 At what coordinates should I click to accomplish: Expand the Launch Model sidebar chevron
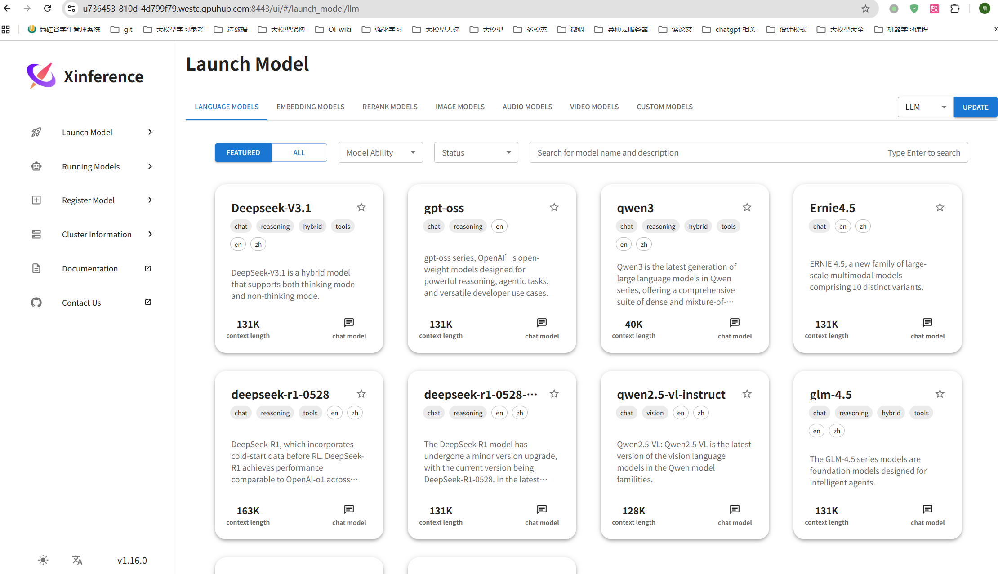[150, 132]
